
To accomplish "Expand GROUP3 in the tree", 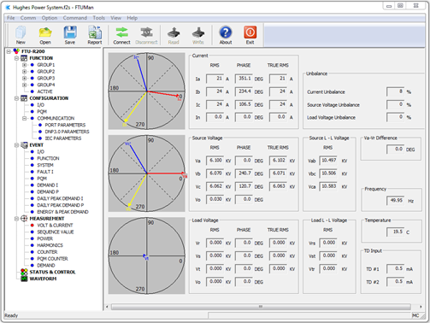I will (x=25, y=78).
